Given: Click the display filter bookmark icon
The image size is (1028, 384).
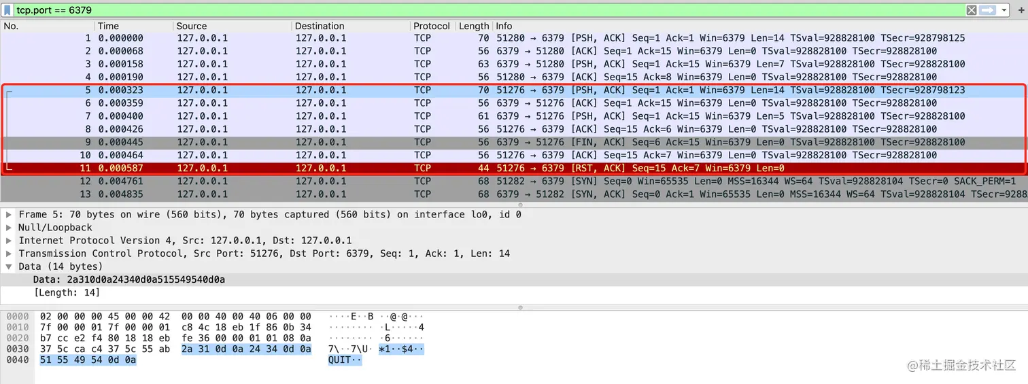Looking at the screenshot, I should click(x=7, y=10).
